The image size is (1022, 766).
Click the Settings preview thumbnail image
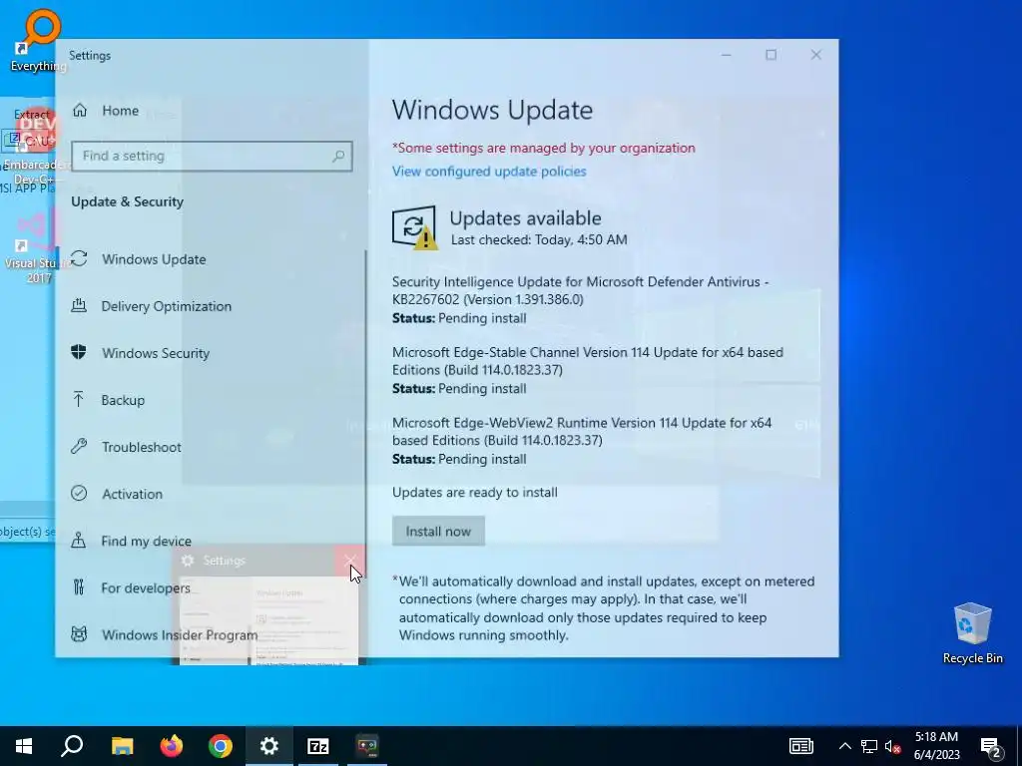[x=268, y=620]
